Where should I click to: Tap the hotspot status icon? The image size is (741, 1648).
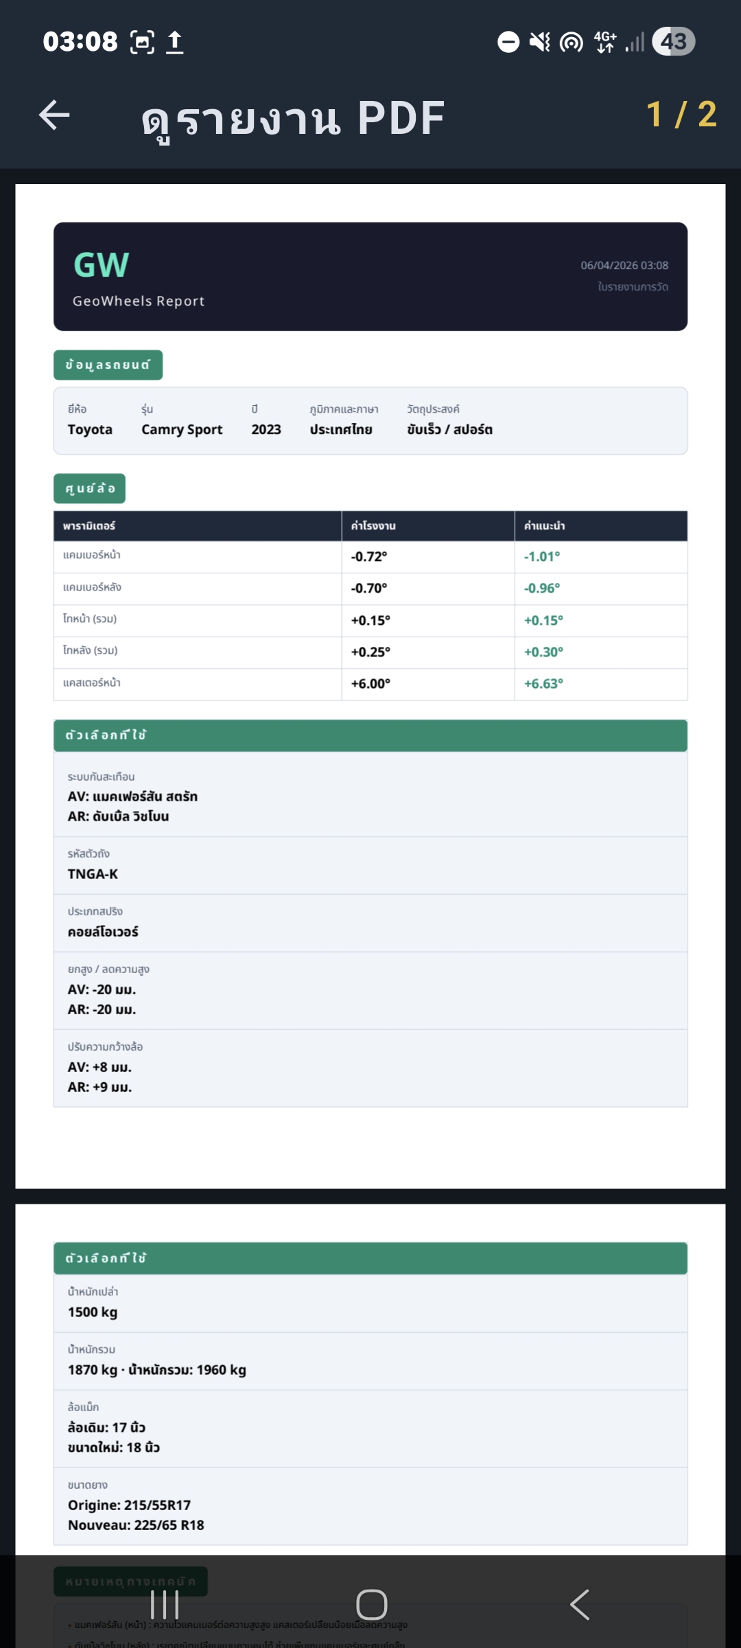[x=571, y=42]
